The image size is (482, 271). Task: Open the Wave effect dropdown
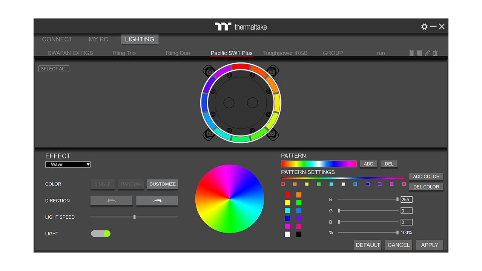click(68, 164)
